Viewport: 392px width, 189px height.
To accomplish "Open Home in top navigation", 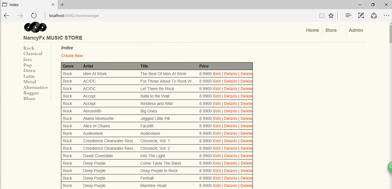I will (x=312, y=30).
